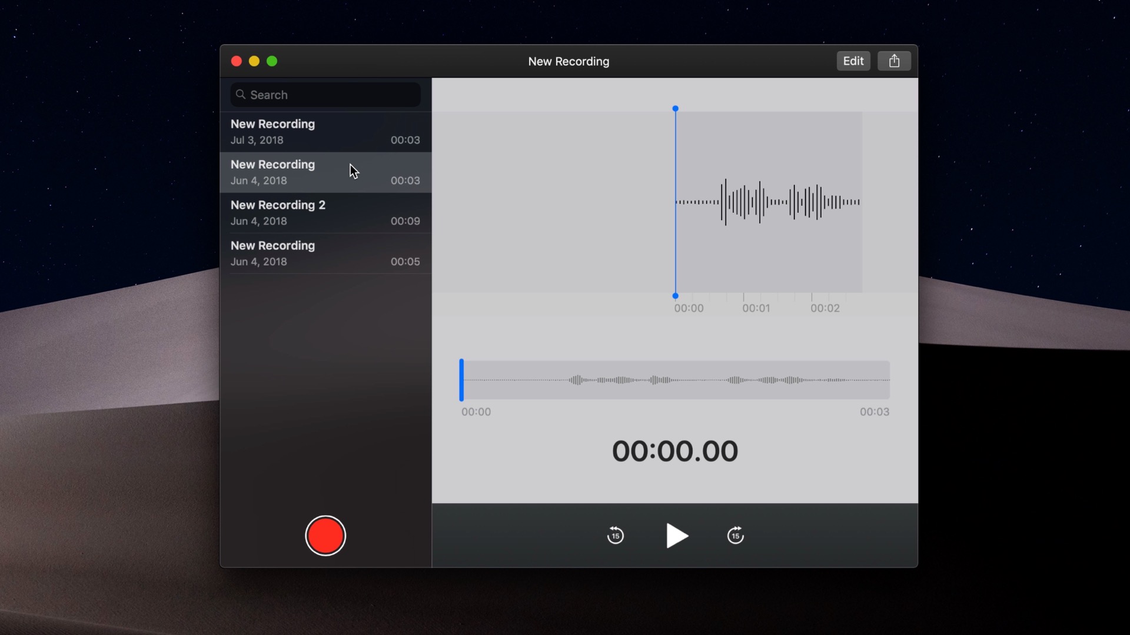Click the 00:01 mark on timeline ruler

[x=756, y=308]
